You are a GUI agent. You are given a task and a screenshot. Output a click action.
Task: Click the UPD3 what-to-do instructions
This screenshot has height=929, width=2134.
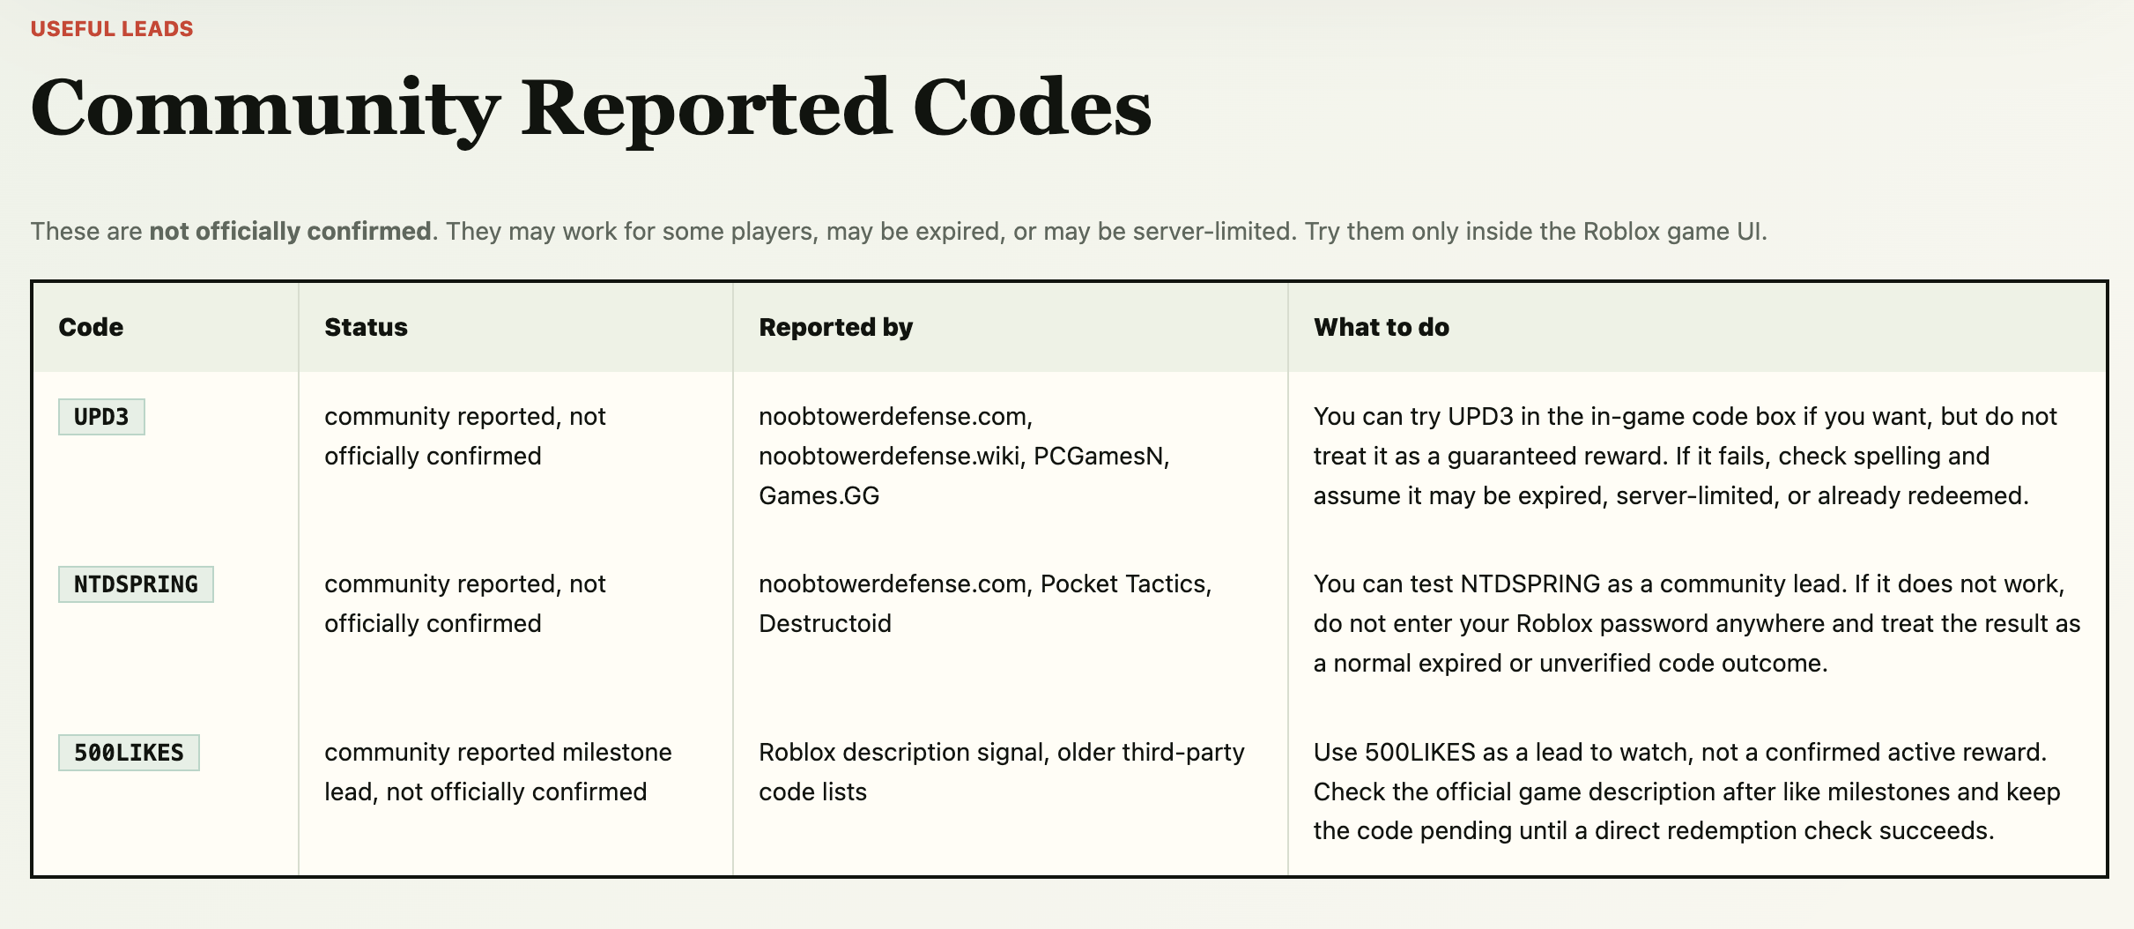click(1685, 456)
